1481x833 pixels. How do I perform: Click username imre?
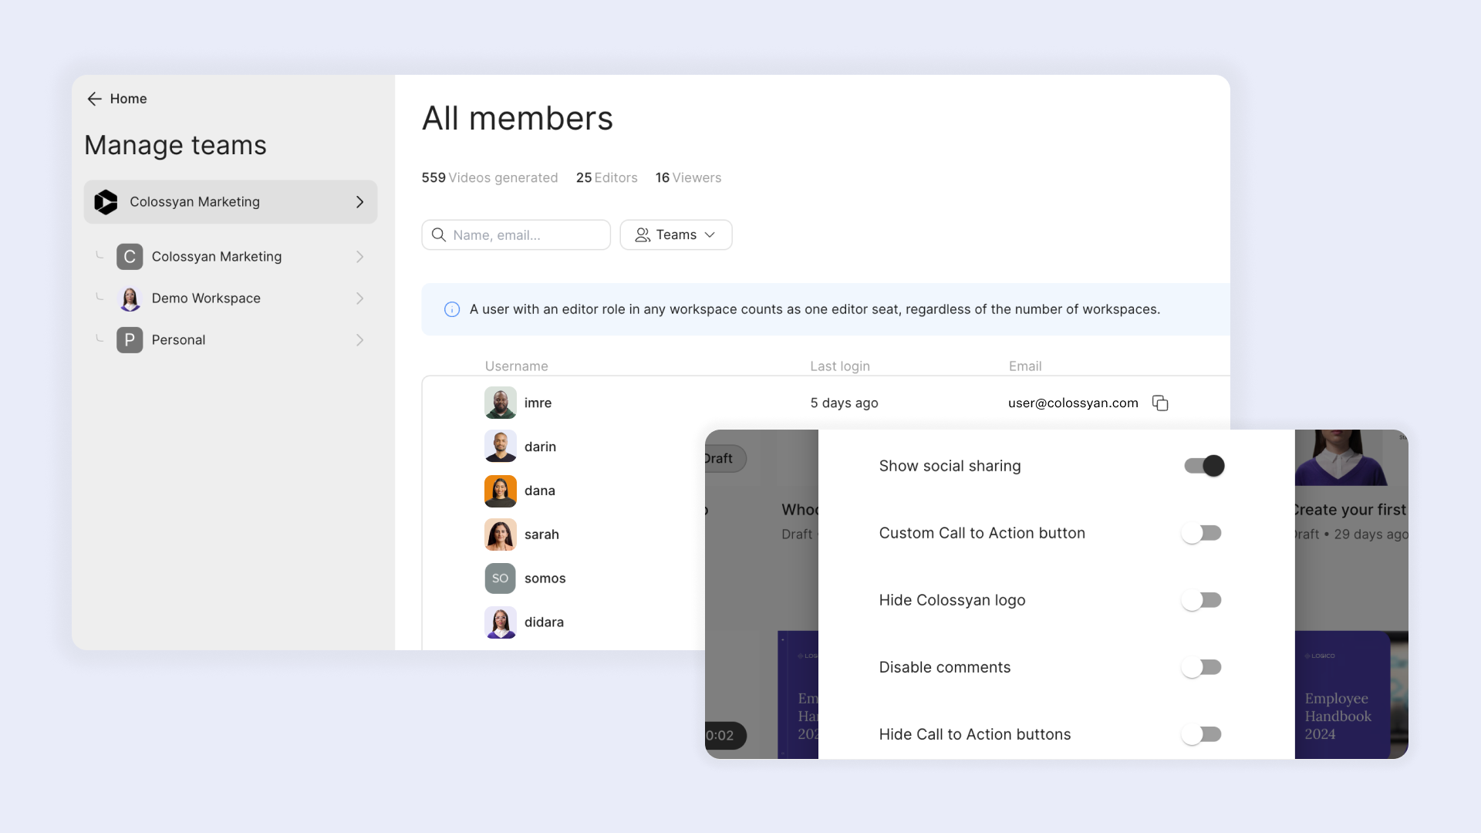point(538,403)
